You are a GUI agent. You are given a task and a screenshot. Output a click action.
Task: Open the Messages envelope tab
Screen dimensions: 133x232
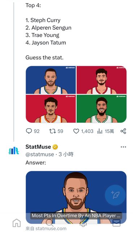pyautogui.click(x=116, y=223)
